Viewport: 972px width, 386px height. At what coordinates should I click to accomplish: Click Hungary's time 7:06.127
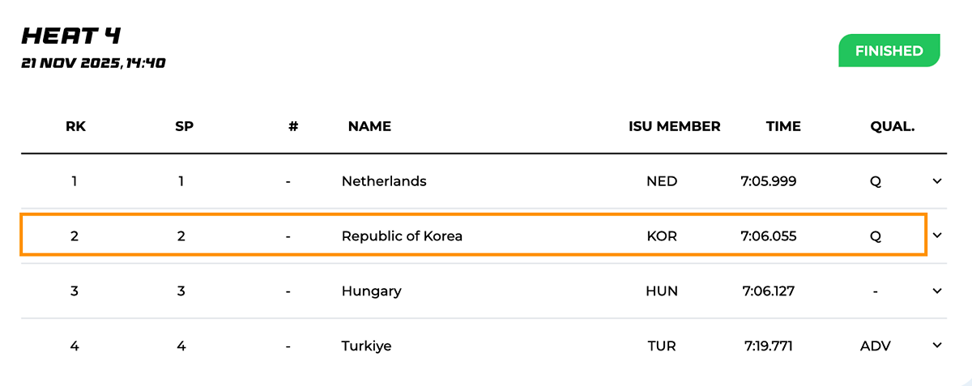click(768, 291)
